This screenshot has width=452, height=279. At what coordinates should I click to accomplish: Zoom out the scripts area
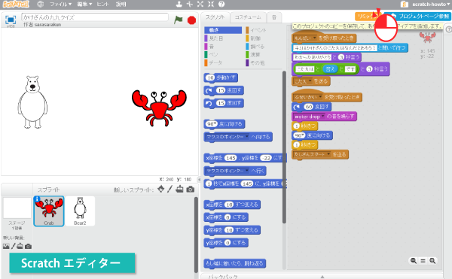point(414,261)
